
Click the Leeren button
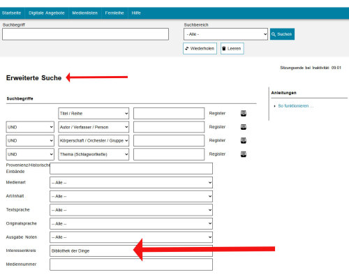pos(232,48)
